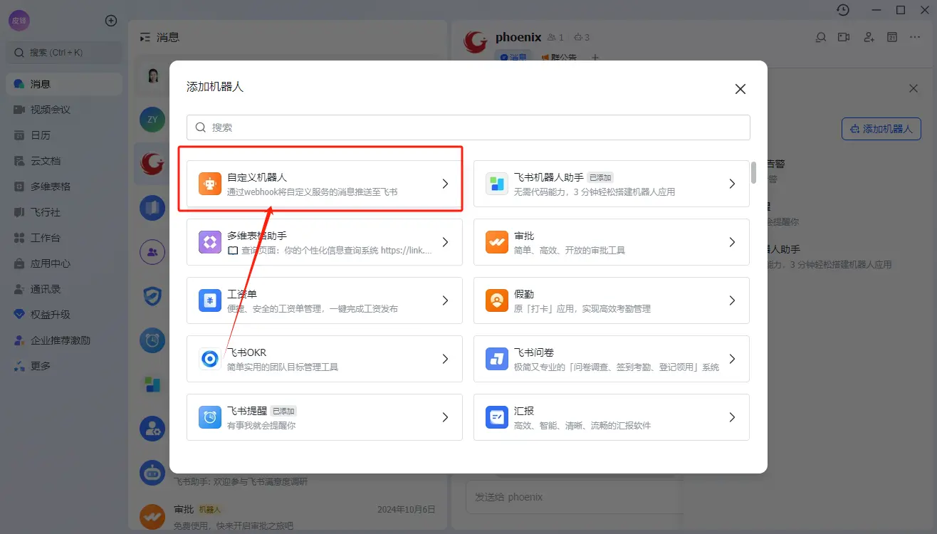Open the more options ellipsis in phoenix header
Image resolution: width=937 pixels, height=534 pixels.
(x=916, y=37)
